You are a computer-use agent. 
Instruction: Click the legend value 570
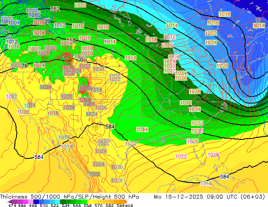pos(98,205)
